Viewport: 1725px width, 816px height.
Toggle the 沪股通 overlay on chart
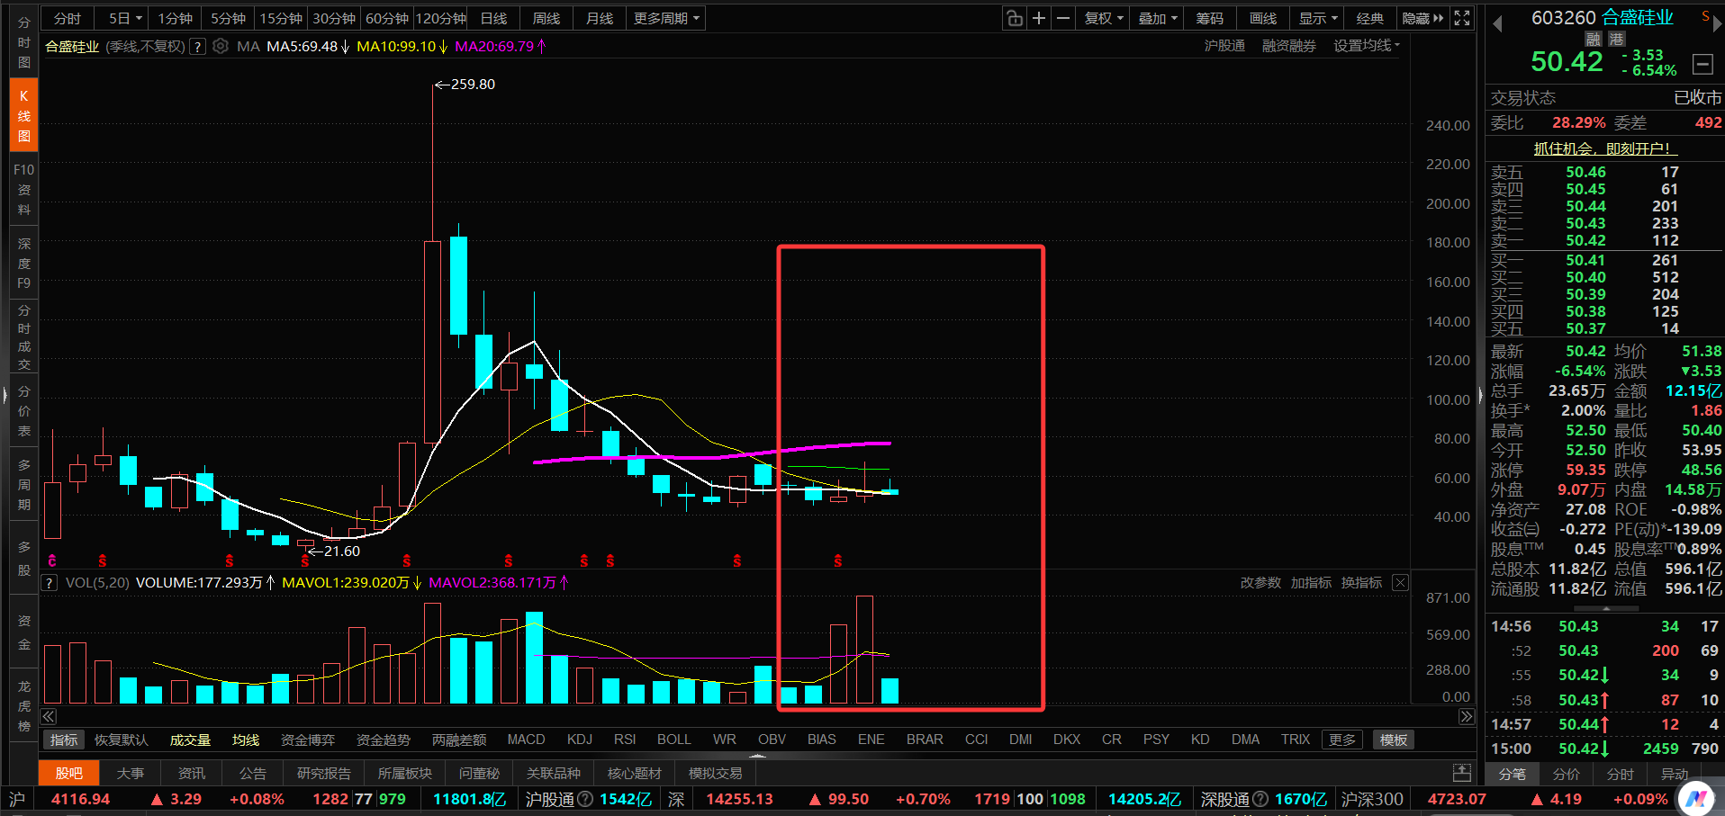pyautogui.click(x=1224, y=46)
